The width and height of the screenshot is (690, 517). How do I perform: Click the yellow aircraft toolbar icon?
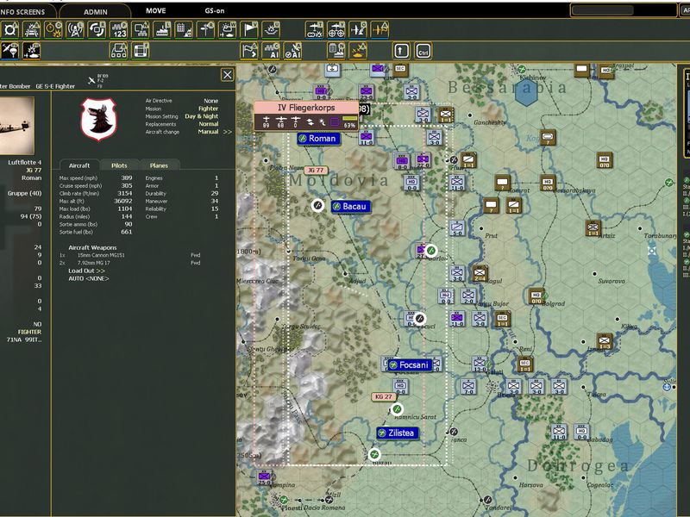(379, 30)
